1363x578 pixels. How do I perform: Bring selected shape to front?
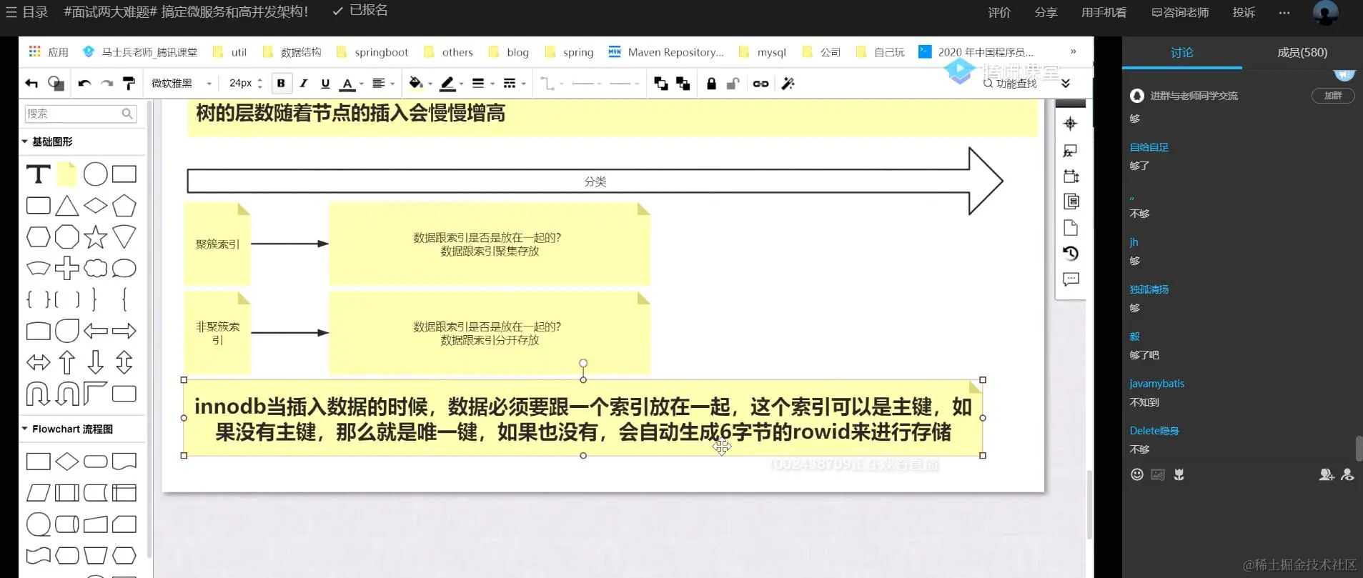click(x=661, y=84)
